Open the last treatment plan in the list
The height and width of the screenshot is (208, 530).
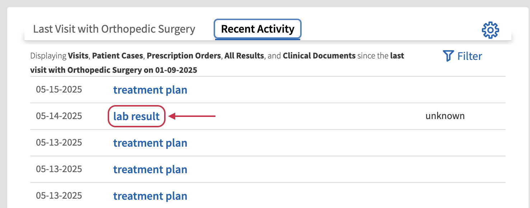[150, 196]
